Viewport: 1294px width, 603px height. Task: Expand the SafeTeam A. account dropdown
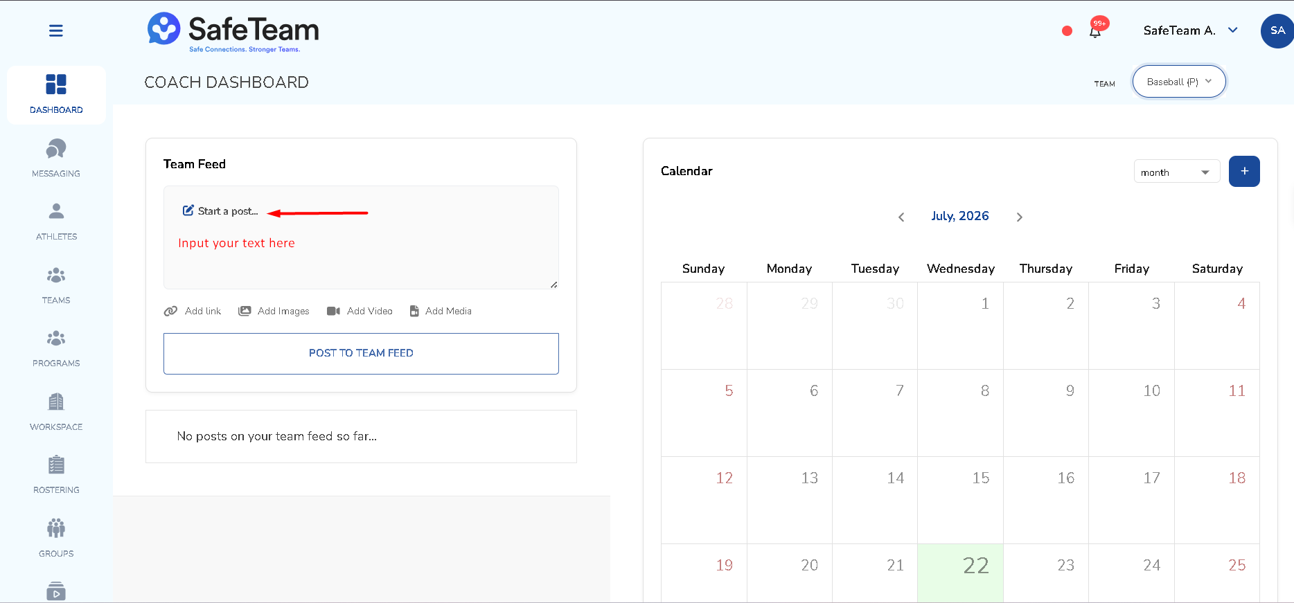(x=1191, y=30)
